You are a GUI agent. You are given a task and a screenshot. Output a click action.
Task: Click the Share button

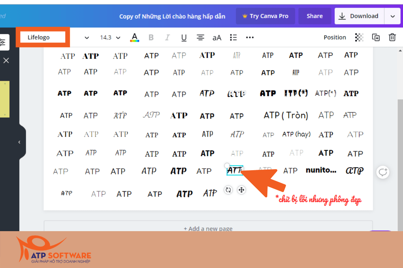click(x=315, y=16)
